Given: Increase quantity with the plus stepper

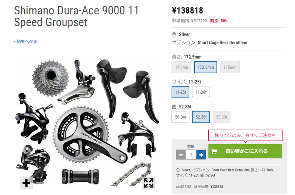Looking at the screenshot, I should (201, 155).
